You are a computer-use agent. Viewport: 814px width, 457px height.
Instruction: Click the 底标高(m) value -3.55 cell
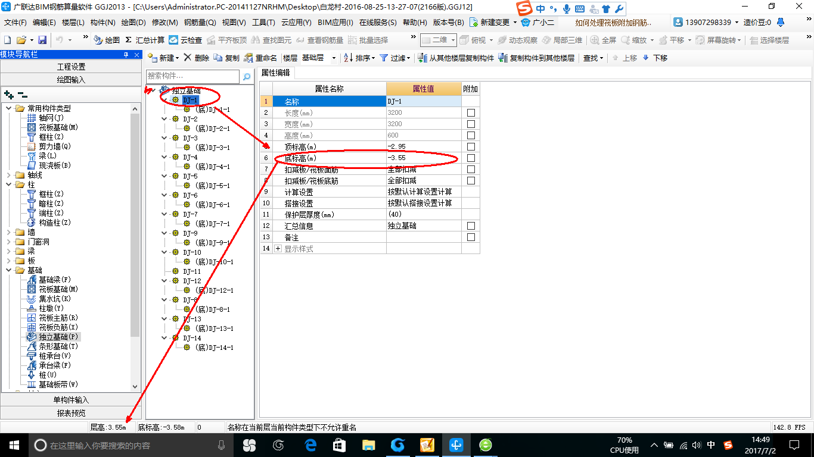point(424,158)
